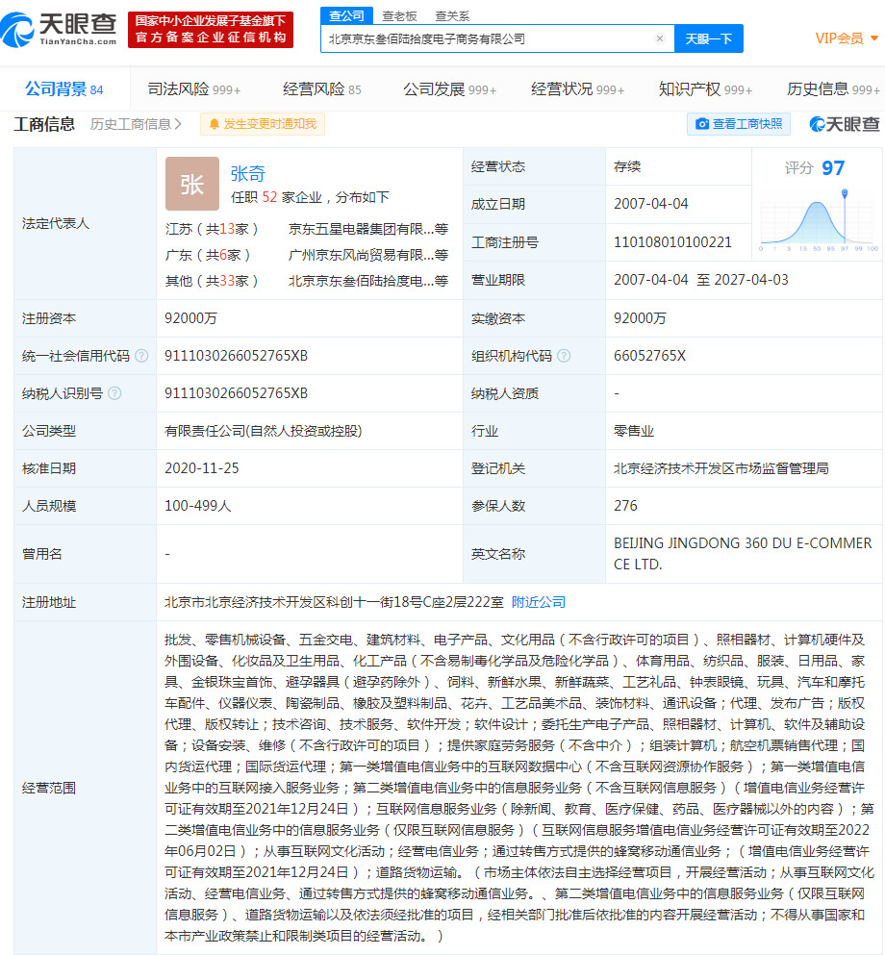885x955 pixels.
Task: Open legal representative 张奇's profile link
Action: click(x=248, y=173)
